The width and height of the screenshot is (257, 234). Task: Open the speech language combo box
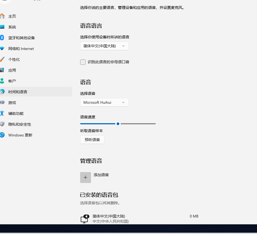[x=104, y=46]
